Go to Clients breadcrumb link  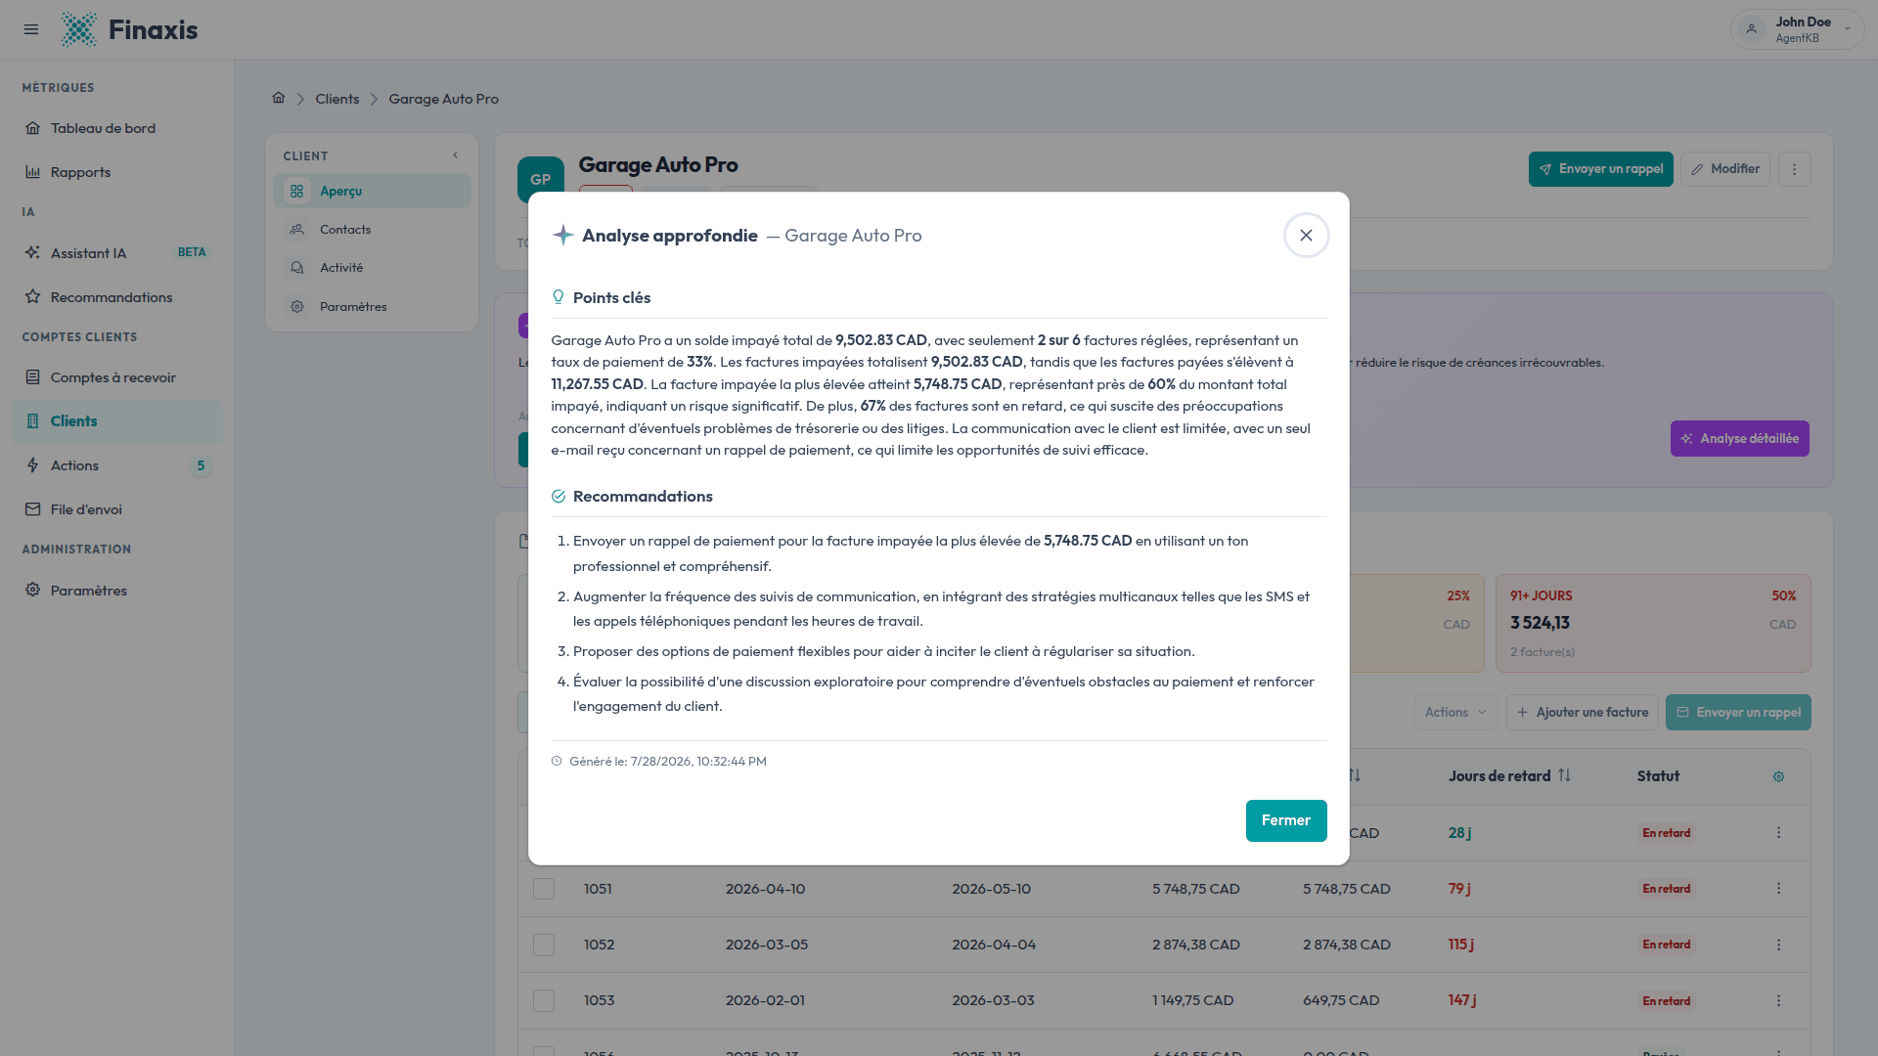337,99
